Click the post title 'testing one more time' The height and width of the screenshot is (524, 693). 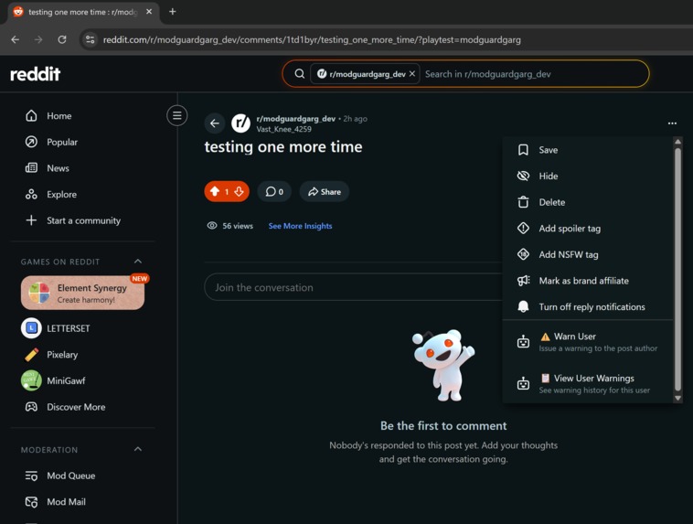coord(283,147)
